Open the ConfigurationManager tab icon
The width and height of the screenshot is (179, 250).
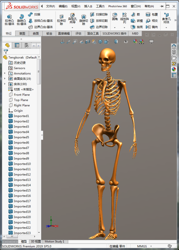pos(27,45)
